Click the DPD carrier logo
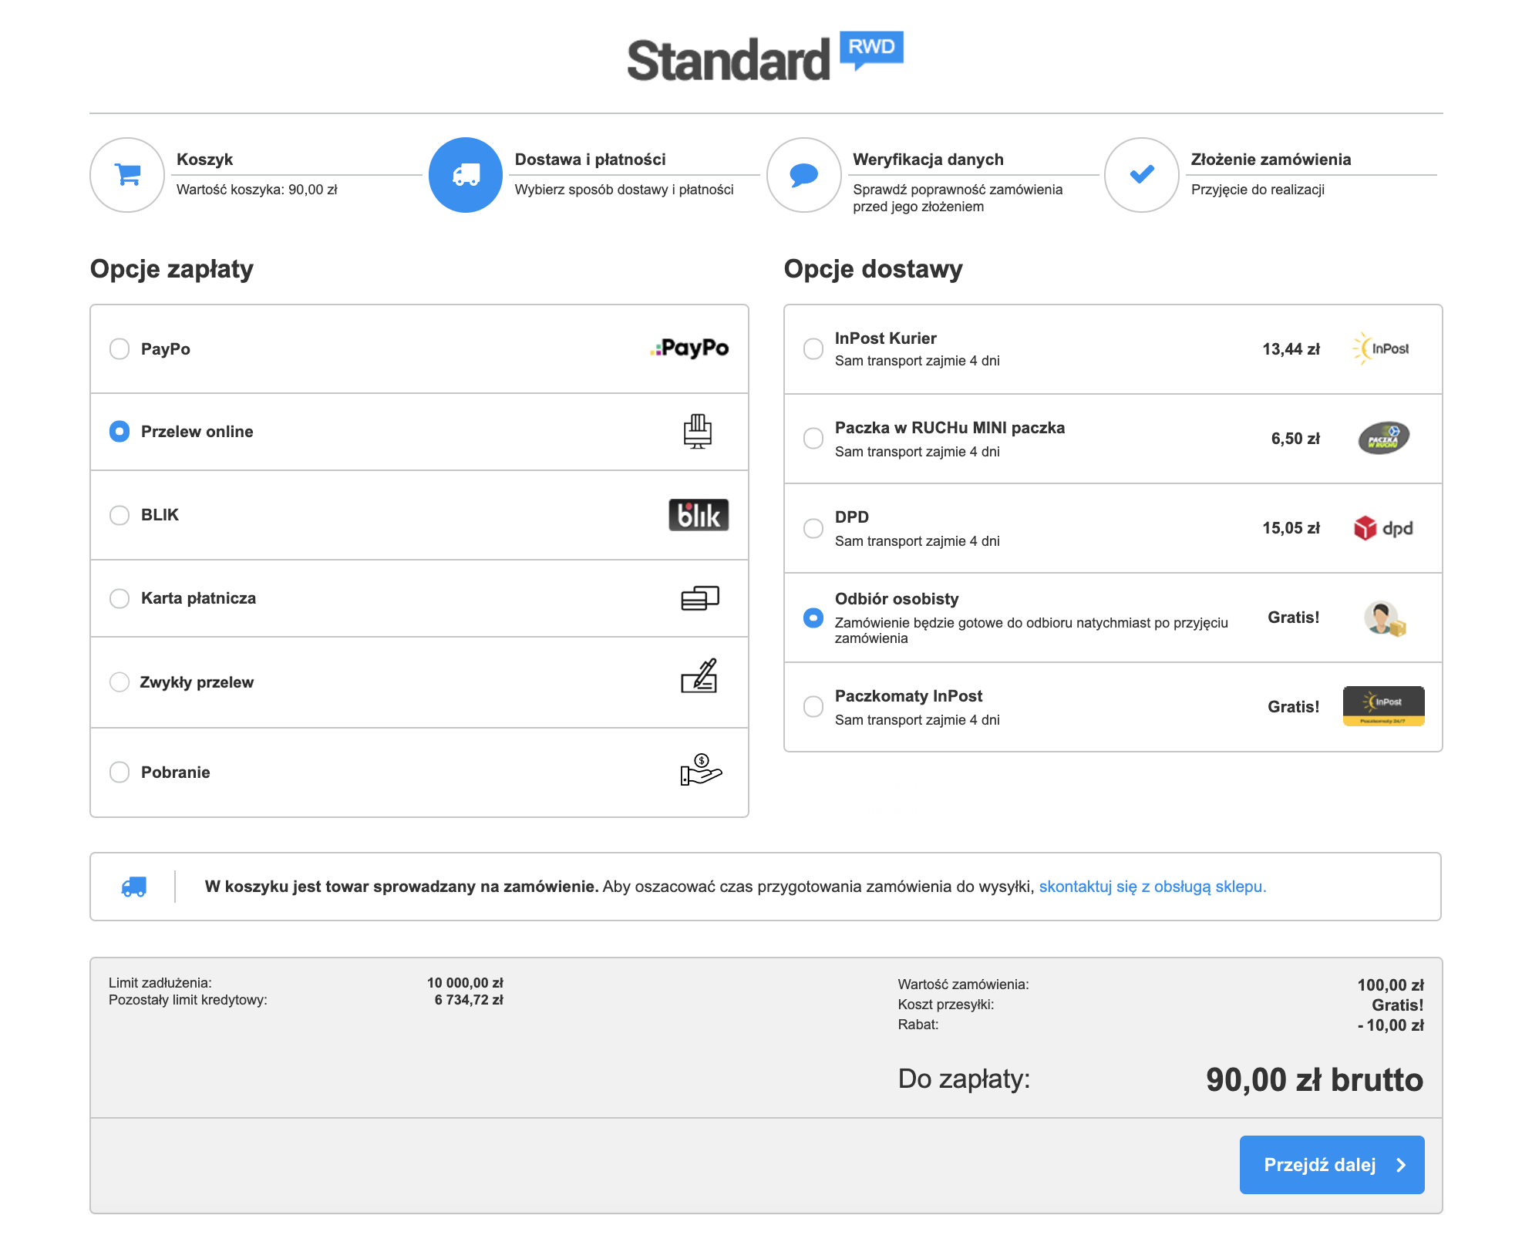This screenshot has height=1242, width=1522. coord(1383,528)
